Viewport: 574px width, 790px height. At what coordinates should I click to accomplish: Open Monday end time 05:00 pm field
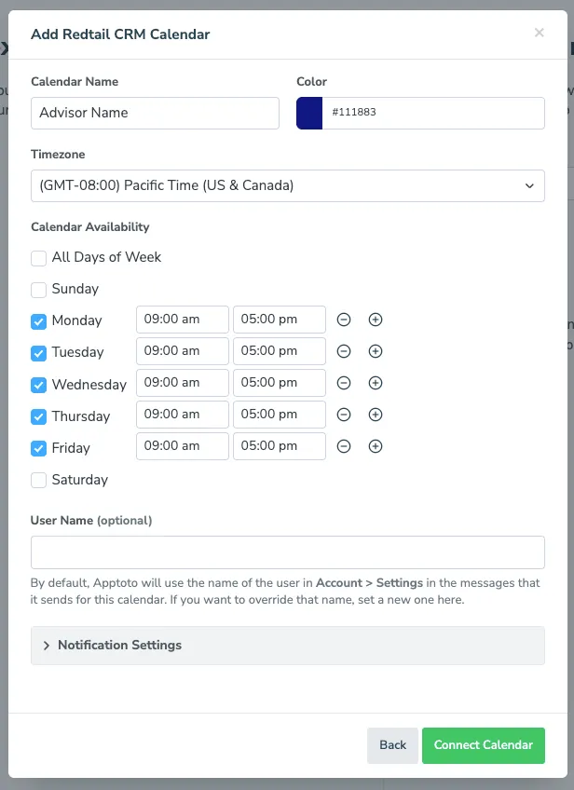(x=280, y=320)
